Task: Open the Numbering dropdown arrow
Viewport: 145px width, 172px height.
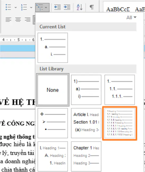Action: click(x=31, y=7)
